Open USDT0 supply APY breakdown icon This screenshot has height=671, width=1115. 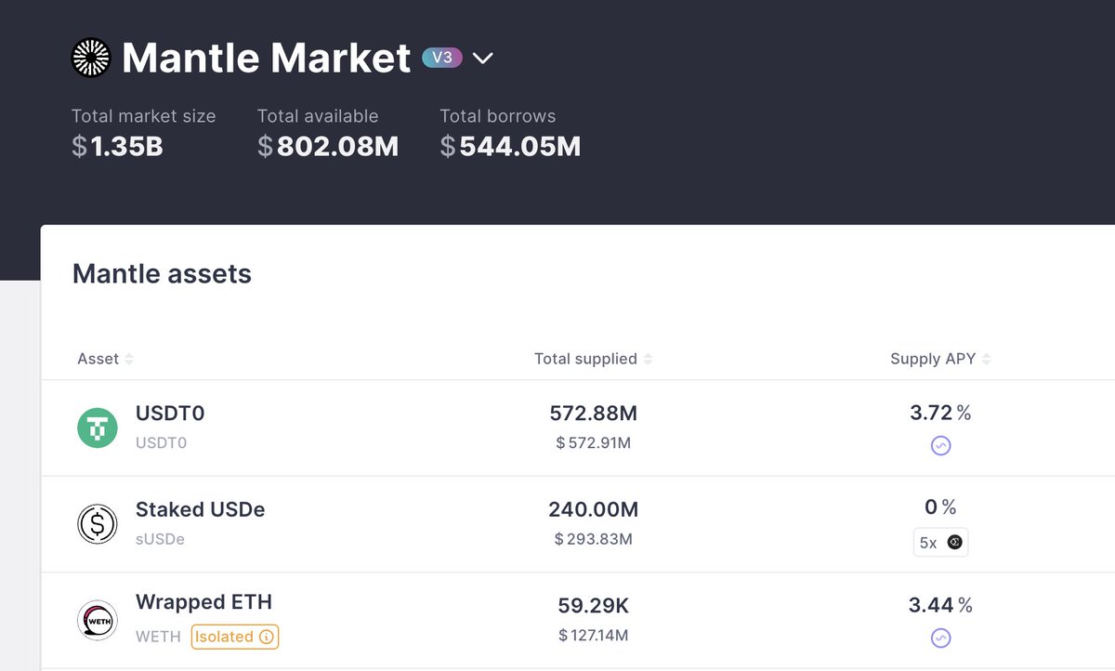pos(941,445)
